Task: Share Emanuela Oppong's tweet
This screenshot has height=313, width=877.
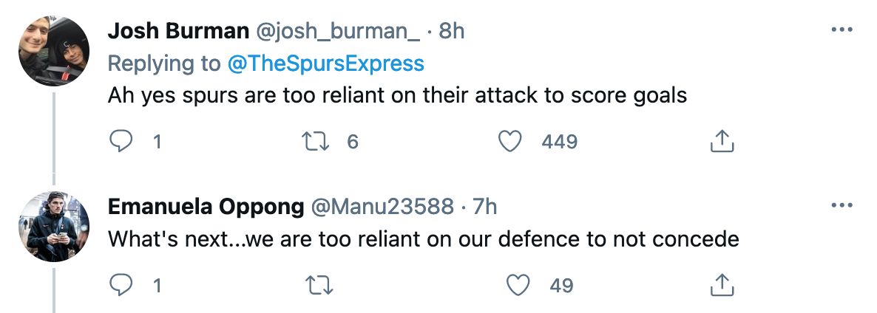Action: [721, 285]
